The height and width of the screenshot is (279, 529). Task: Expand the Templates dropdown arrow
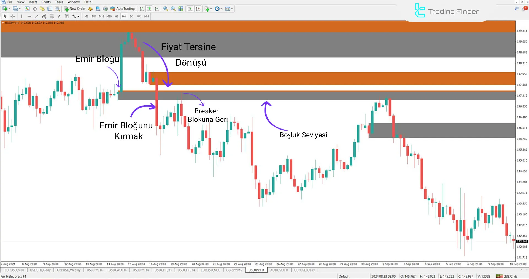pyautogui.click(x=232, y=9)
